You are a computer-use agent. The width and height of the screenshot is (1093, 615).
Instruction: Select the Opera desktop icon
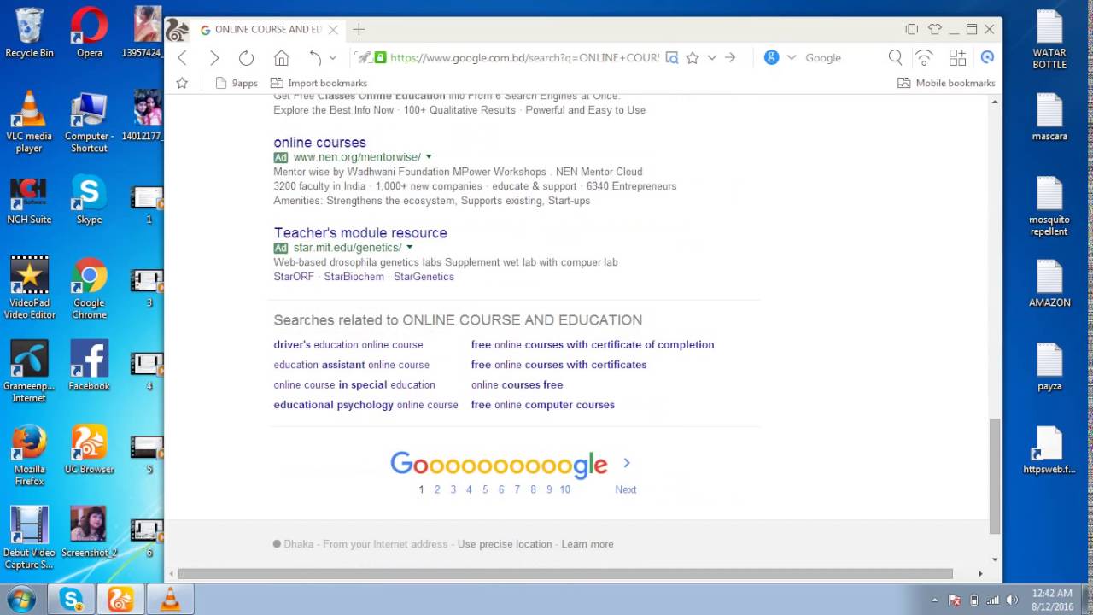tap(90, 32)
